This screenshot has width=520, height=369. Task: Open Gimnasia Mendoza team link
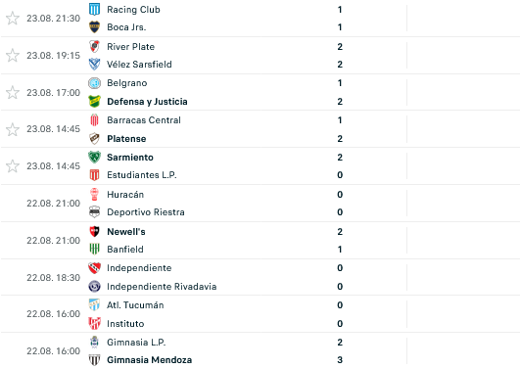click(x=150, y=360)
